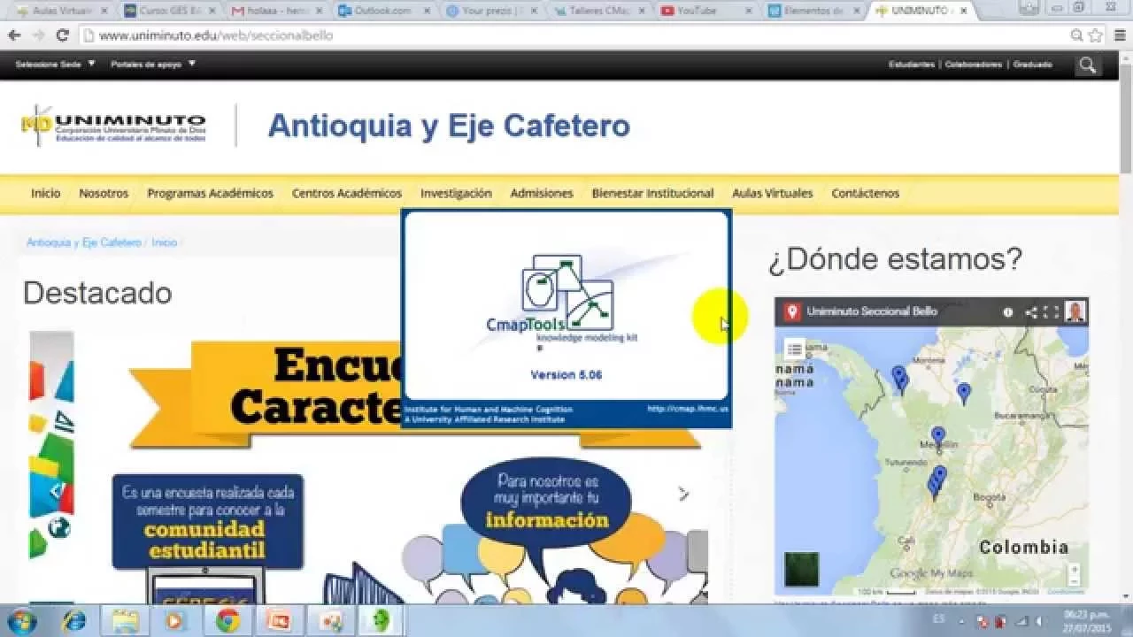Switch to the Aulas Virtuales browser tab
The height and width of the screenshot is (637, 1133).
pyautogui.click(x=62, y=11)
